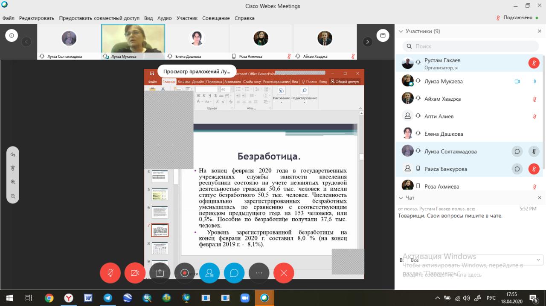Show previous video thumbnails arrow
The width and height of the screenshot is (546, 306).
tap(26, 42)
